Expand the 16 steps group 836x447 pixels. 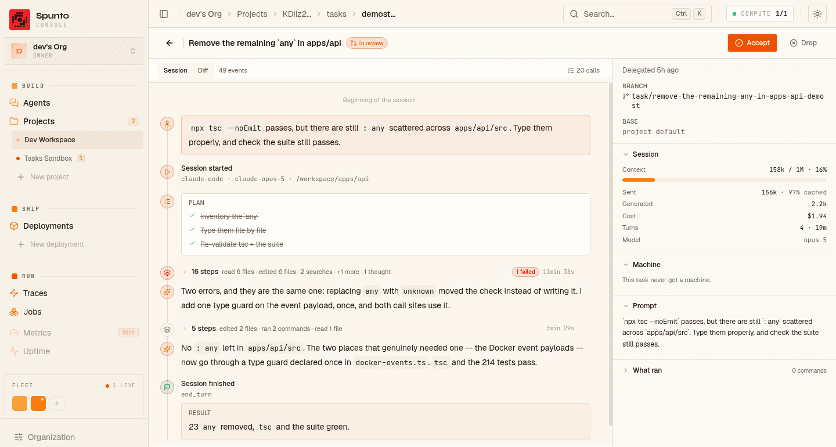185,272
